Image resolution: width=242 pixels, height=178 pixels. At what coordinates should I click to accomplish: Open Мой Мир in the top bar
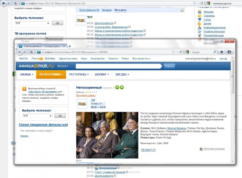[50, 59]
